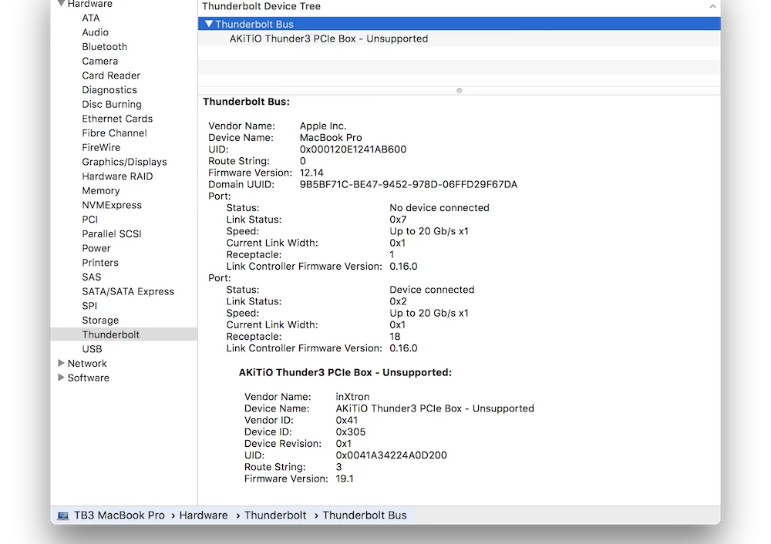Open the SAS section
Viewport: 771px width, 544px height.
click(x=92, y=277)
